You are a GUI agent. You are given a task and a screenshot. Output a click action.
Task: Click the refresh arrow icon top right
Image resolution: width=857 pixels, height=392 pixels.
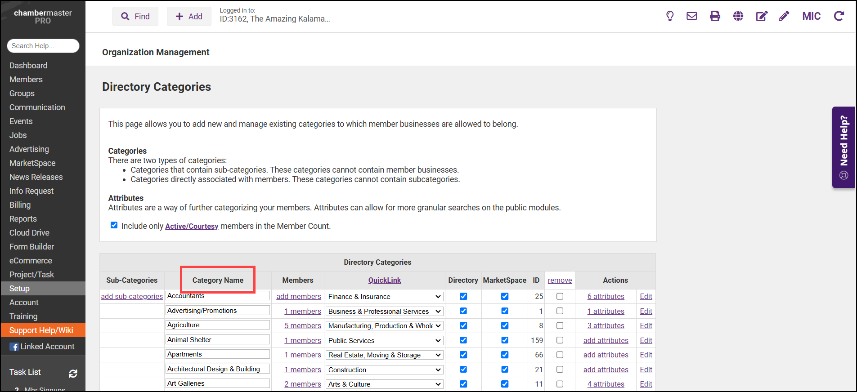[839, 16]
